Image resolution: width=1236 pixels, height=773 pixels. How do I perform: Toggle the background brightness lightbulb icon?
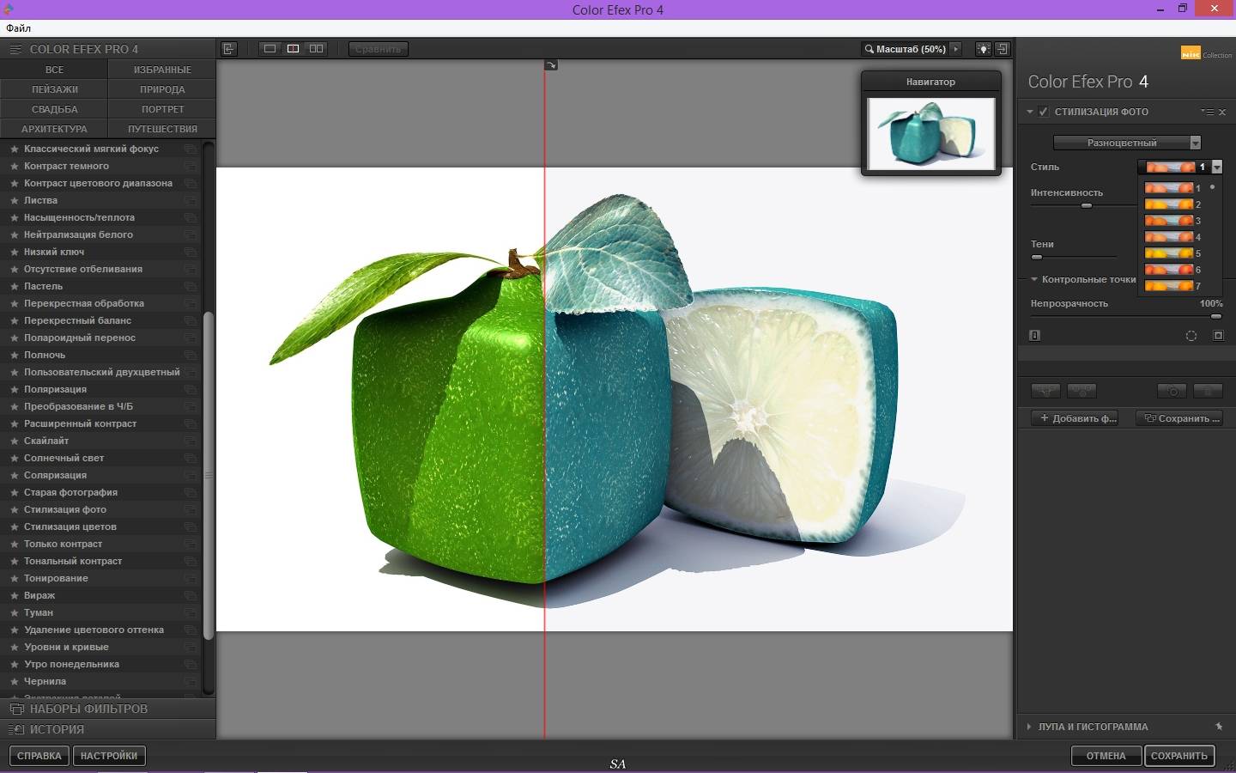(x=984, y=49)
